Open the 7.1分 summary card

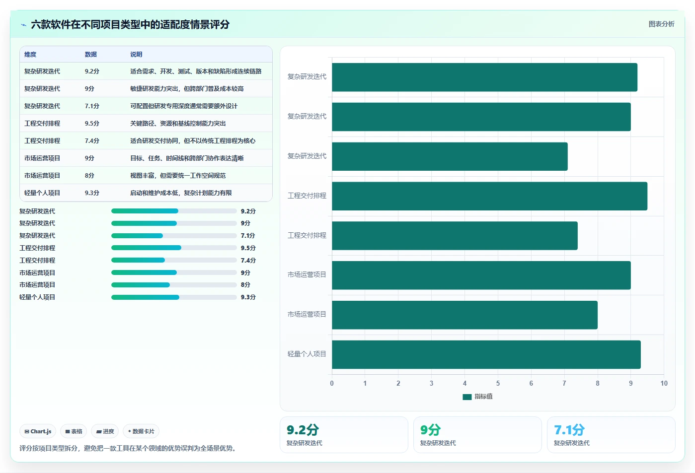tap(611, 435)
